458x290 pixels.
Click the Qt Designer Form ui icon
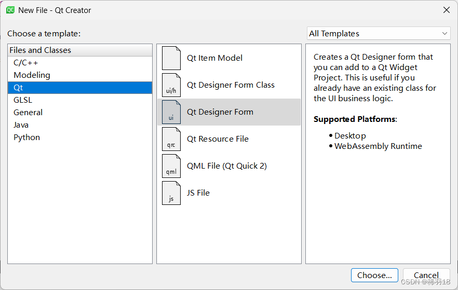(171, 112)
